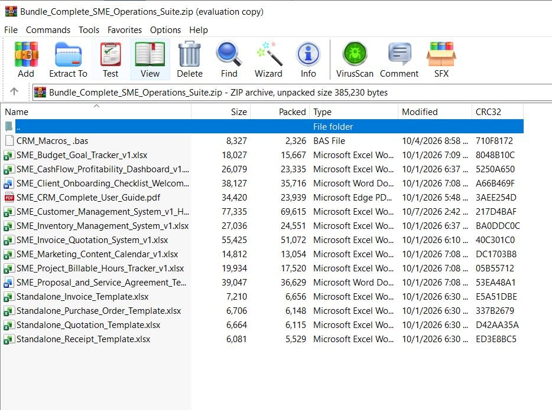This screenshot has width=552, height=410.
Task: Open the Wizard wand icon
Action: pyautogui.click(x=269, y=54)
